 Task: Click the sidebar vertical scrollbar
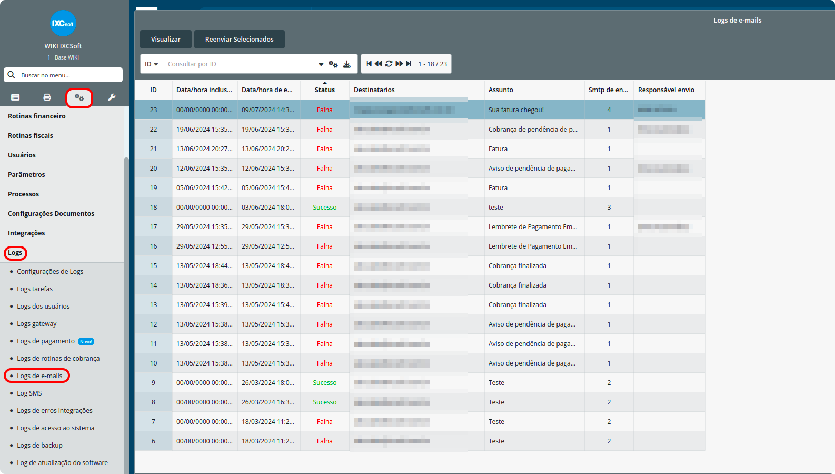click(126, 315)
